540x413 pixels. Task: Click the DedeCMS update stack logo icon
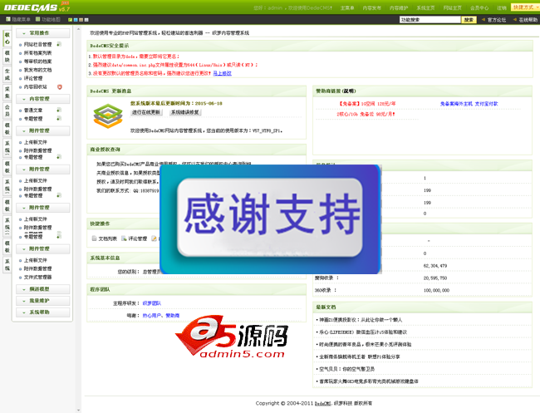click(x=108, y=116)
